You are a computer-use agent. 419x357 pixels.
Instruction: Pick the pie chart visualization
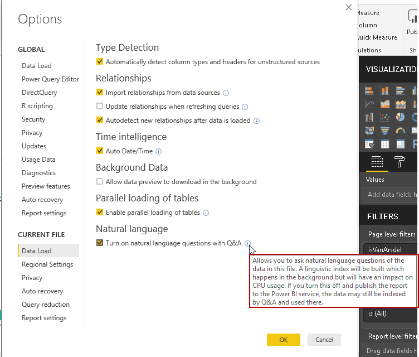[x=400, y=117]
